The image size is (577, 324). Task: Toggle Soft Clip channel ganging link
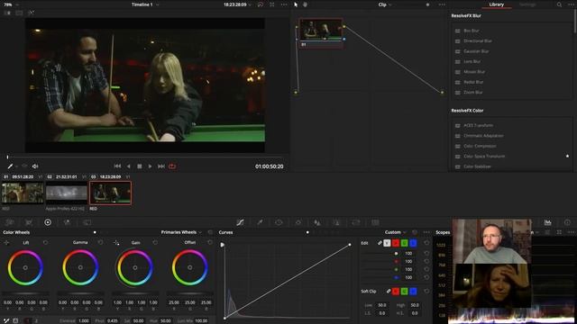[389, 291]
